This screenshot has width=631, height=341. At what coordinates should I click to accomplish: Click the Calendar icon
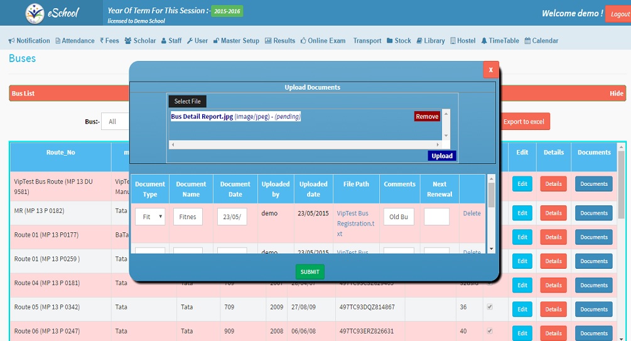(x=527, y=41)
